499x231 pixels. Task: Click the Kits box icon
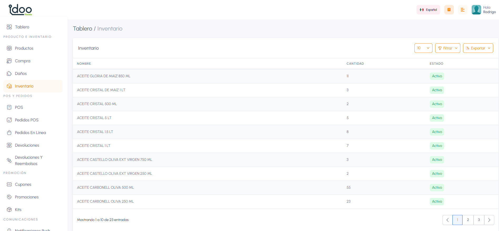pos(9,210)
